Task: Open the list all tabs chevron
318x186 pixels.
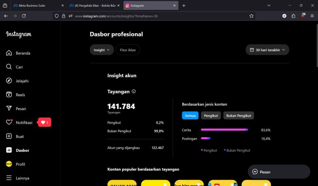Action: (269, 6)
